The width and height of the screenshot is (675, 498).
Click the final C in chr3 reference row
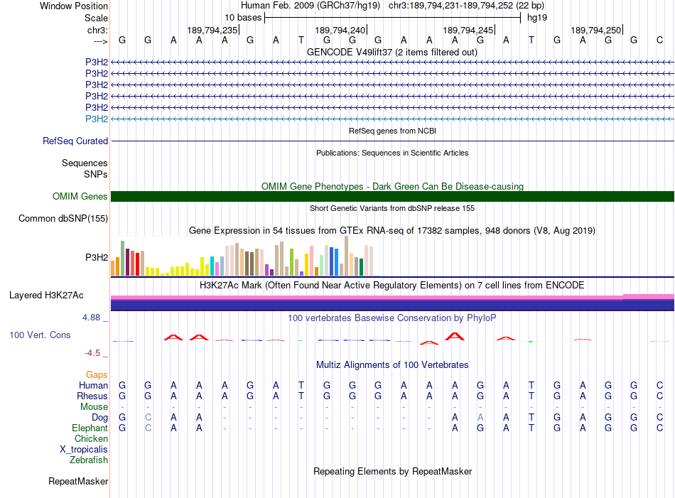(659, 40)
